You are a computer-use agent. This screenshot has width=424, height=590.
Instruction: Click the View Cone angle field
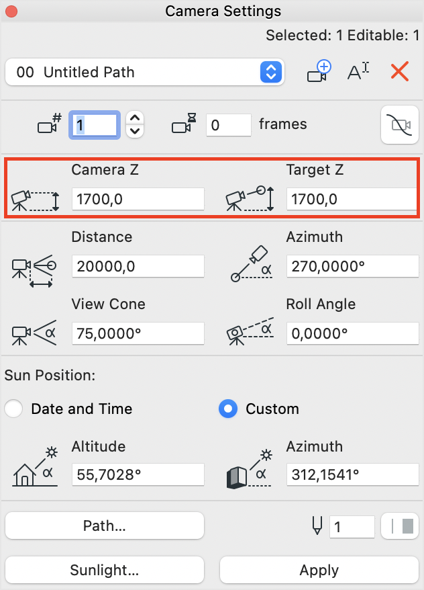point(138,333)
